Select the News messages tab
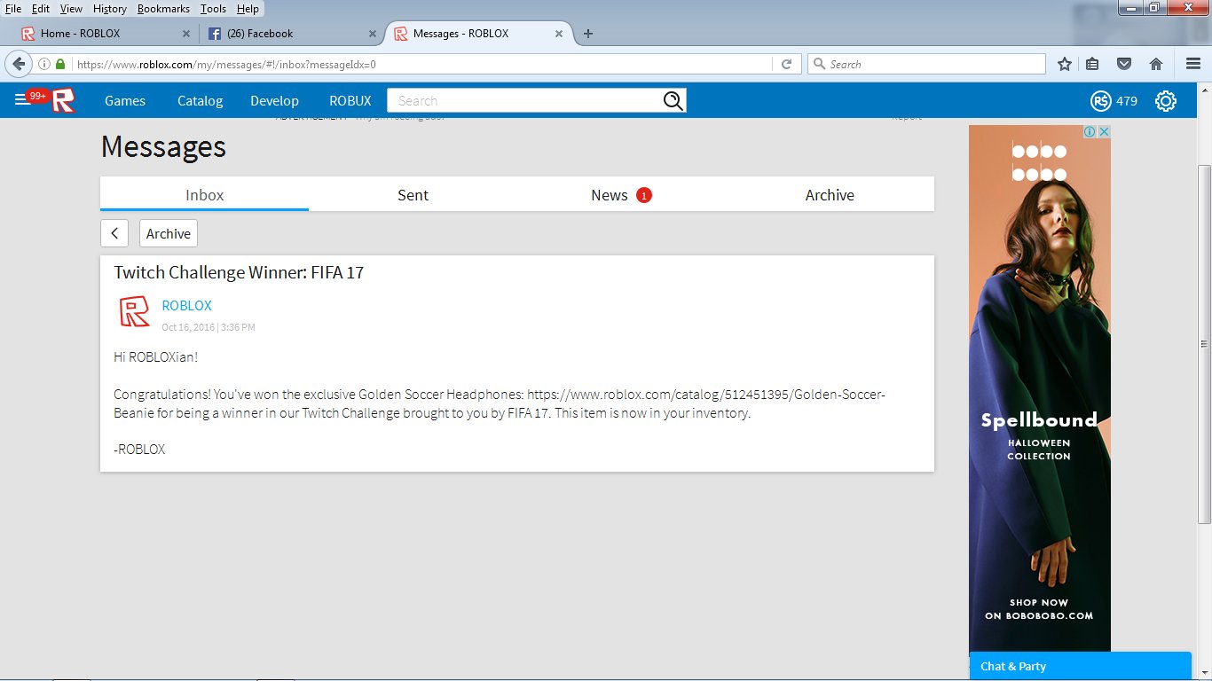This screenshot has width=1212, height=681. (x=621, y=195)
